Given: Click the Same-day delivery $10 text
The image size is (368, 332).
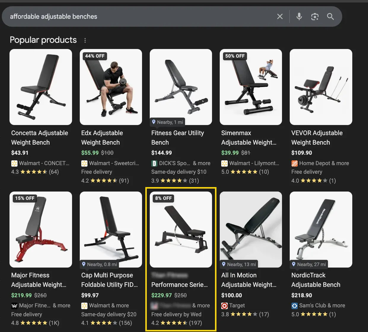Looking at the screenshot, I should [179, 172].
